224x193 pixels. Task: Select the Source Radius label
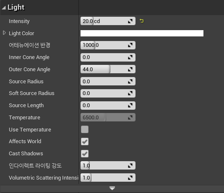pos(26,82)
